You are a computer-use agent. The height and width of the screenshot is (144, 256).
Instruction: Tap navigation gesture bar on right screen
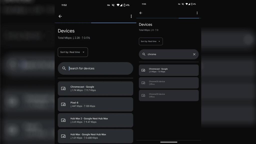(x=169, y=142)
